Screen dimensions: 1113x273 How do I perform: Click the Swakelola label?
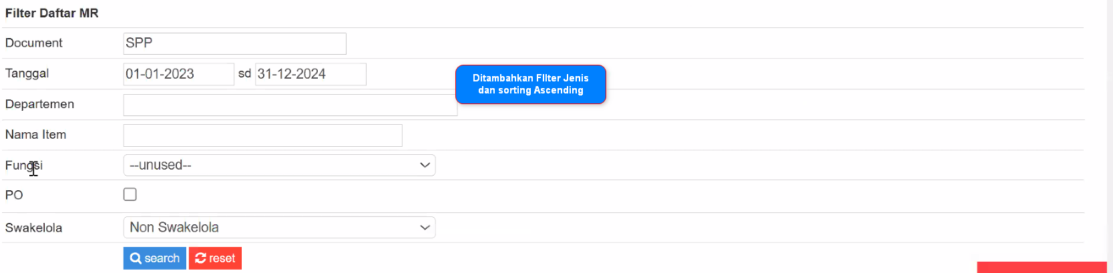coord(34,228)
